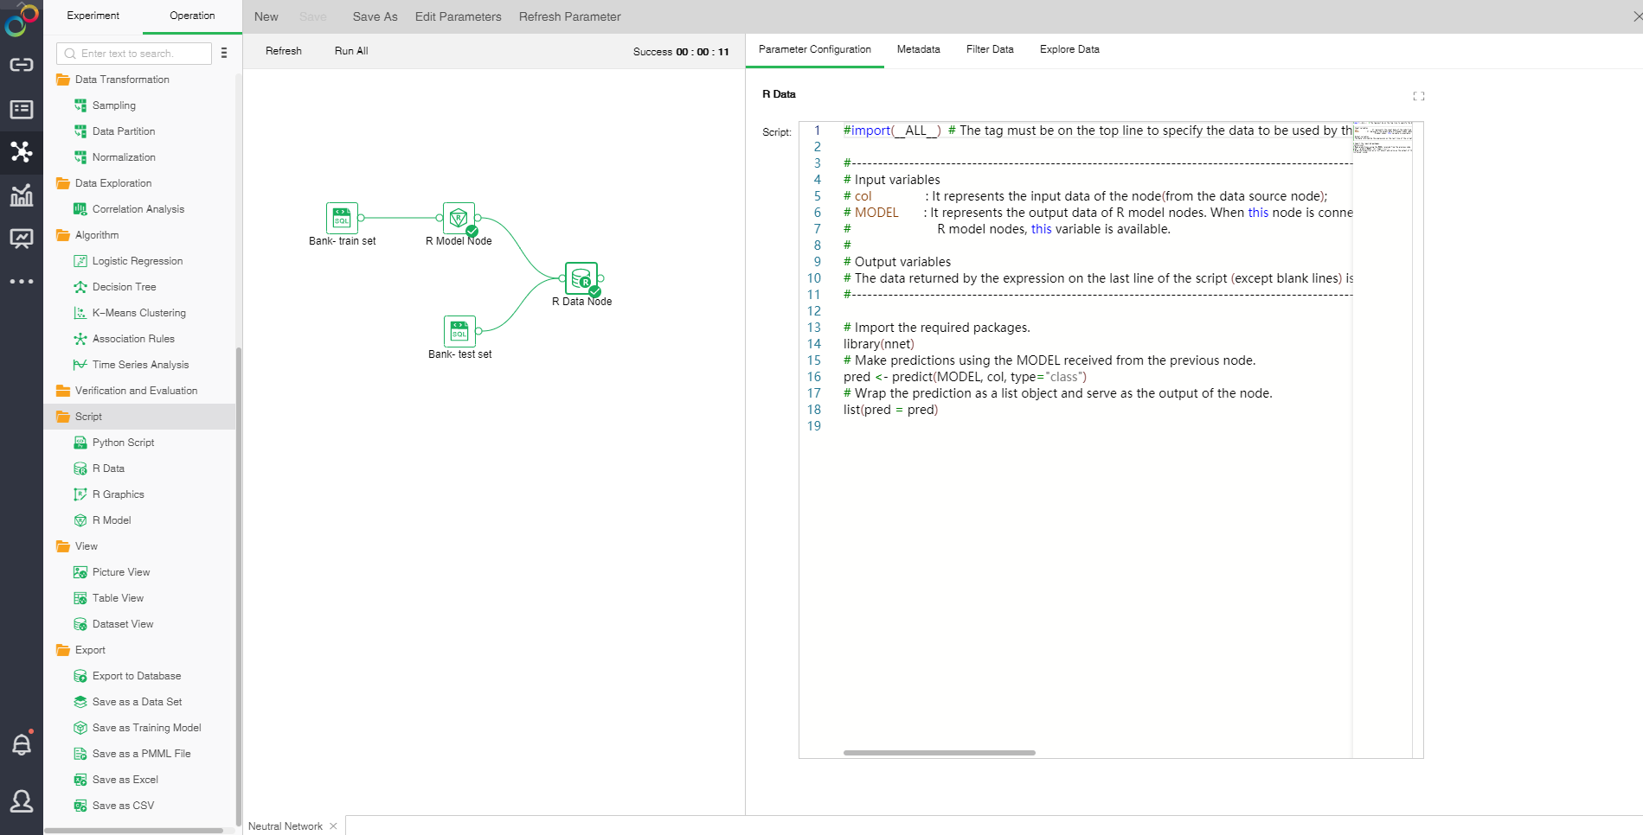
Task: Select the Time Series Analysis icon
Action: (x=80, y=365)
